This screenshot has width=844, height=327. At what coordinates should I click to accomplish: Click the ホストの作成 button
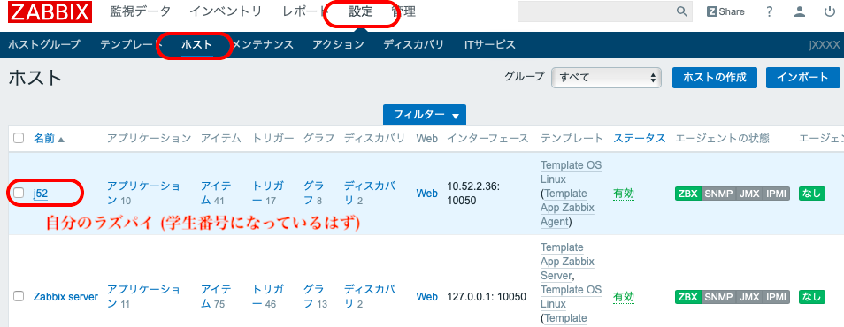[x=715, y=78]
